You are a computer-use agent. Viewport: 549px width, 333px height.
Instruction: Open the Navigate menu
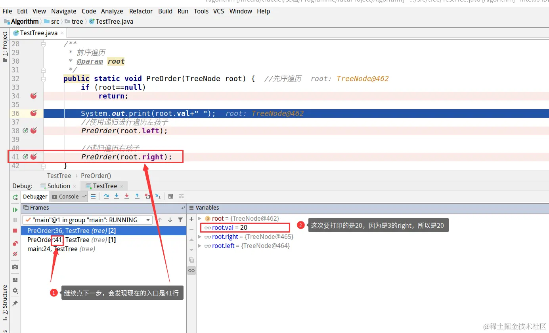coord(64,11)
